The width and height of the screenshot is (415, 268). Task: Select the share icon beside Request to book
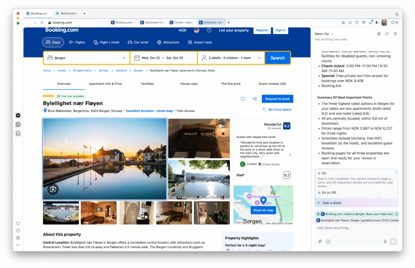254,99
